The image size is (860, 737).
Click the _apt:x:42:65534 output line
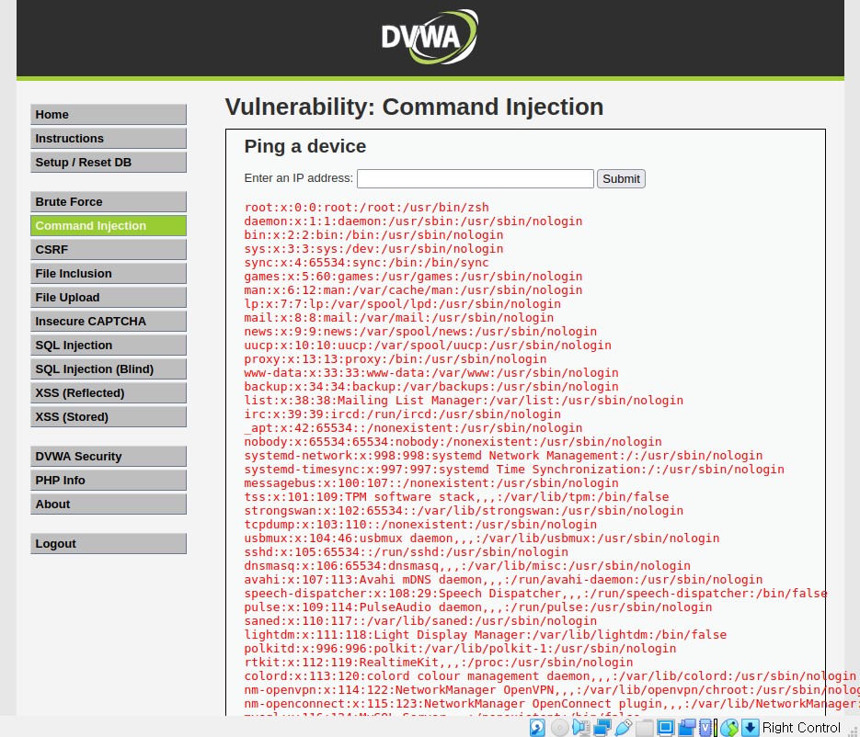point(413,428)
